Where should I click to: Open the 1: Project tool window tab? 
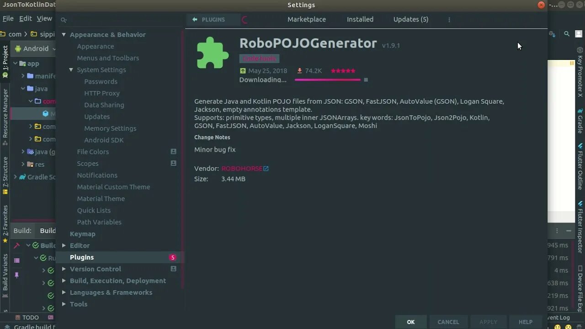tap(5, 61)
